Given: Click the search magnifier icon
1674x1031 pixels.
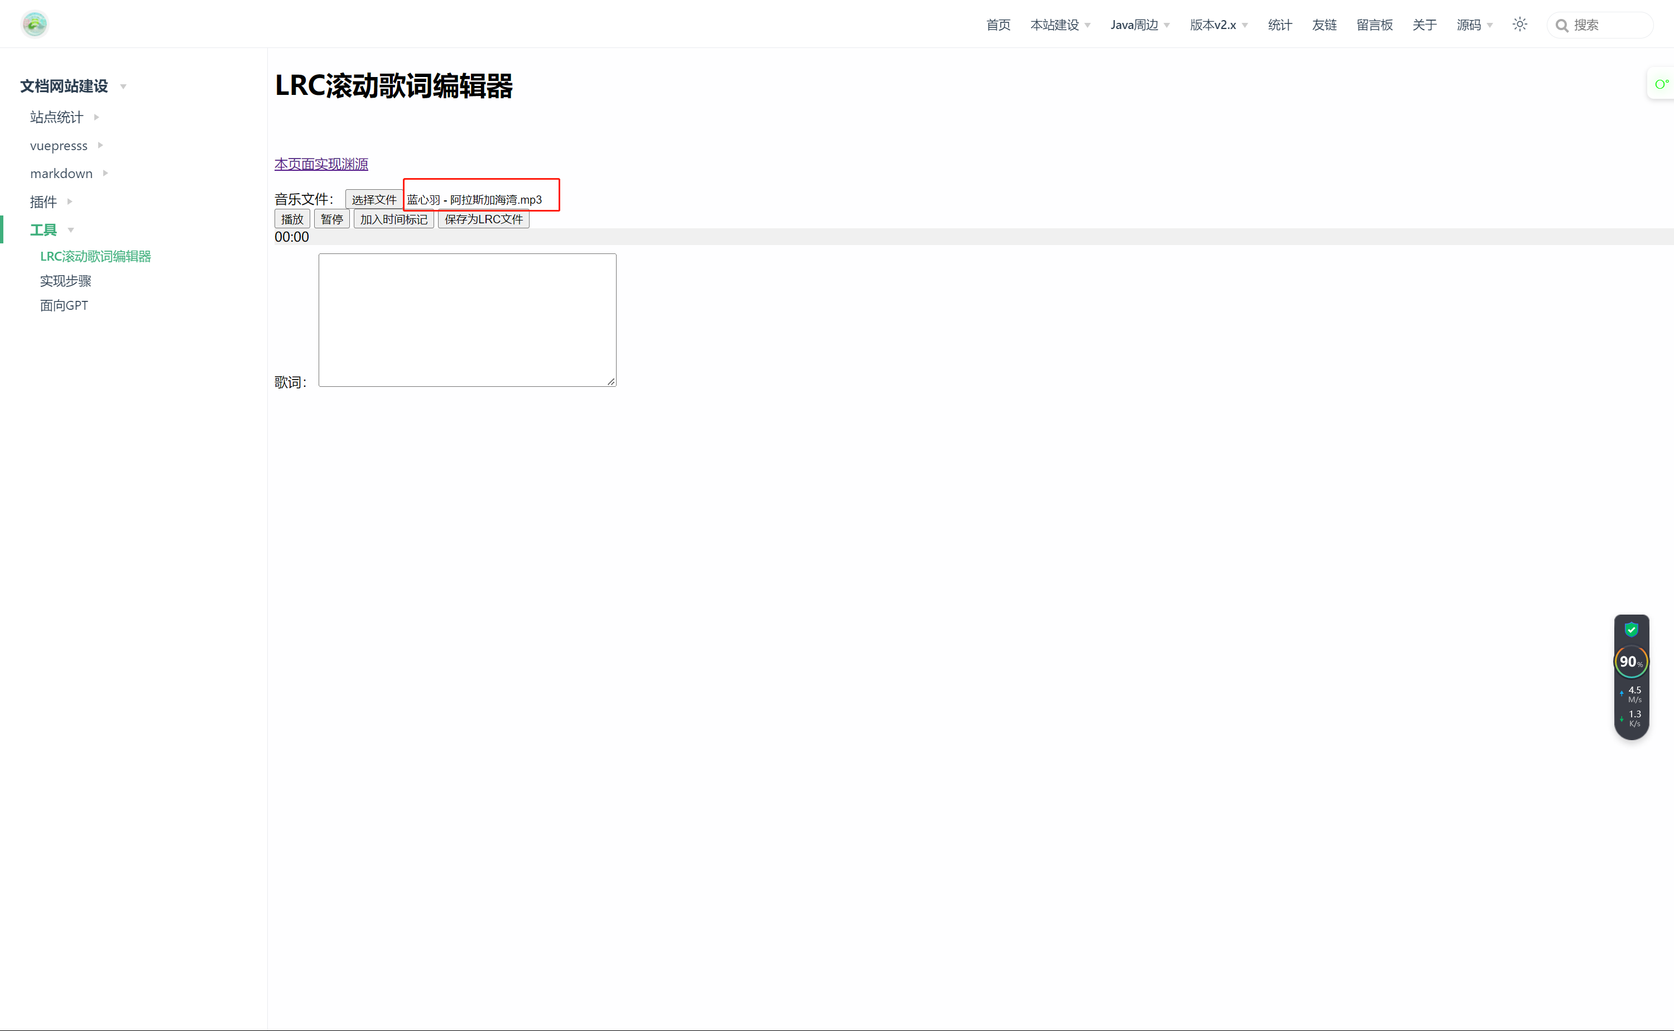Looking at the screenshot, I should click(x=1561, y=26).
